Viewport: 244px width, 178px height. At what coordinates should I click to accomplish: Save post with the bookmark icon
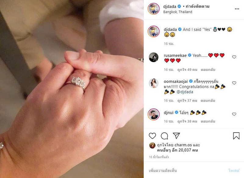[236, 136]
